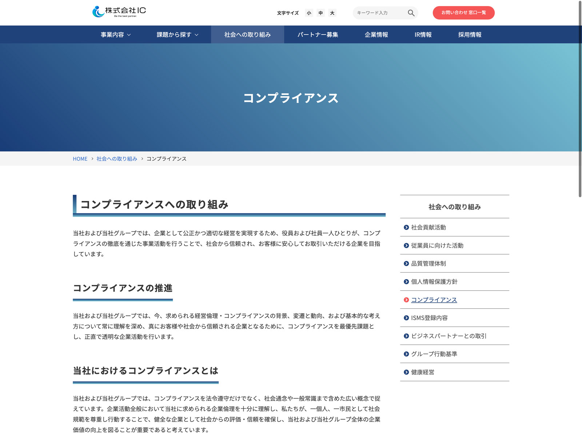Click the page's vertical scrollbar
Screen dimensions: 582x436
[x=580, y=98]
